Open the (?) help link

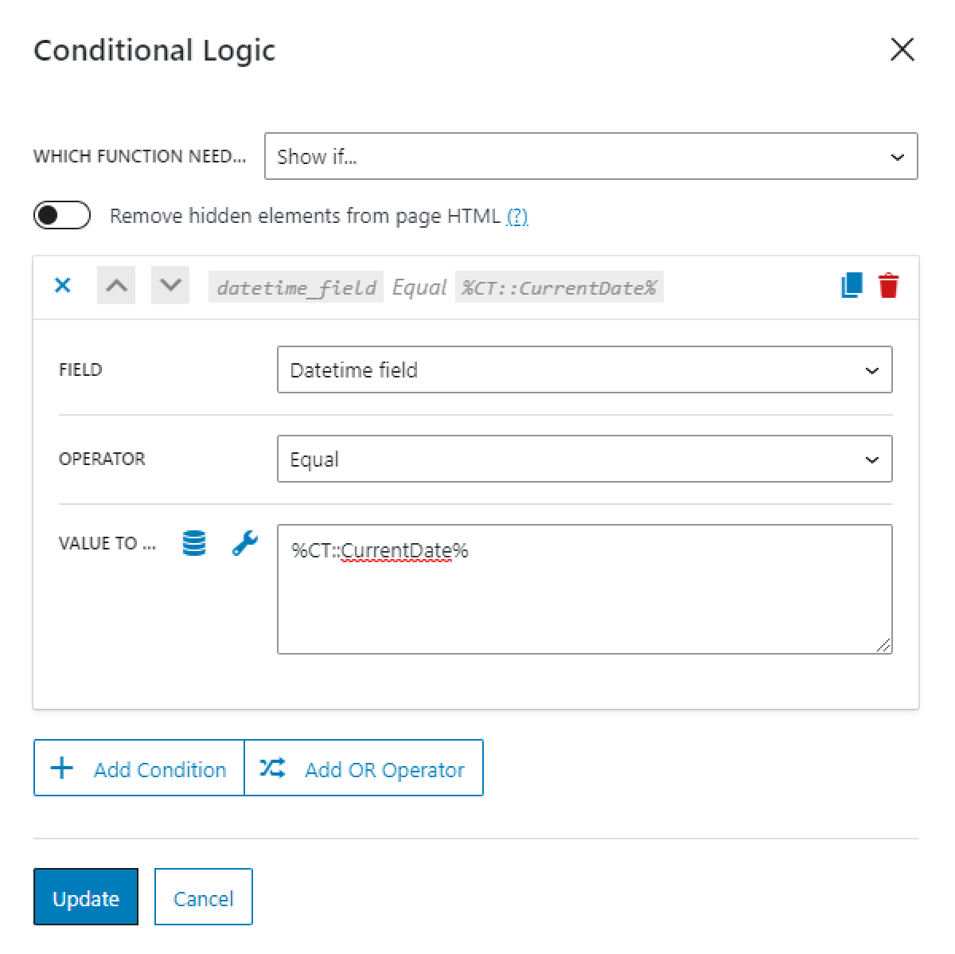point(517,216)
